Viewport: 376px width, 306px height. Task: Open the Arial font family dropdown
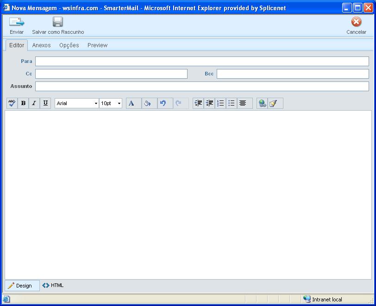click(x=77, y=103)
